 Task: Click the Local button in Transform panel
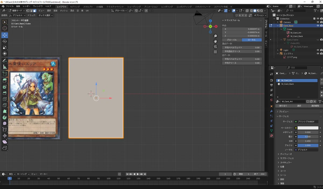pyautogui.click(x=252, y=40)
